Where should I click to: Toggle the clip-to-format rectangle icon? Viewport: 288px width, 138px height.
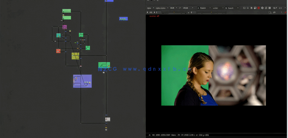click(244, 8)
